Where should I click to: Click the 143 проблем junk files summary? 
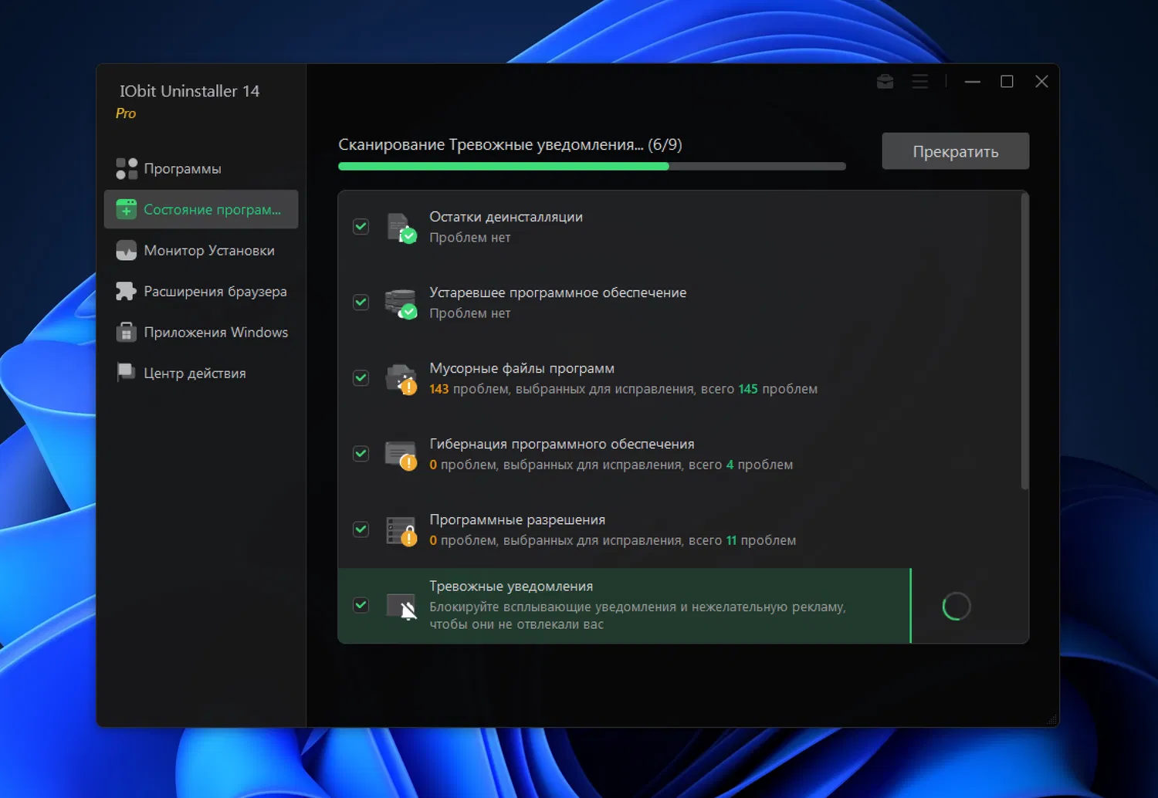pos(623,389)
